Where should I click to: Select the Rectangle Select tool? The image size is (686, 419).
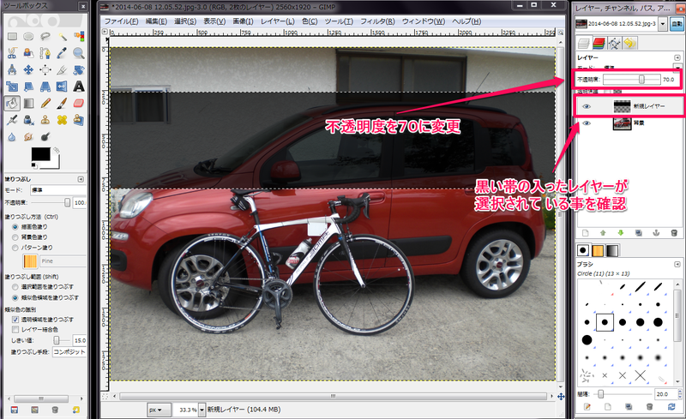pos(12,36)
